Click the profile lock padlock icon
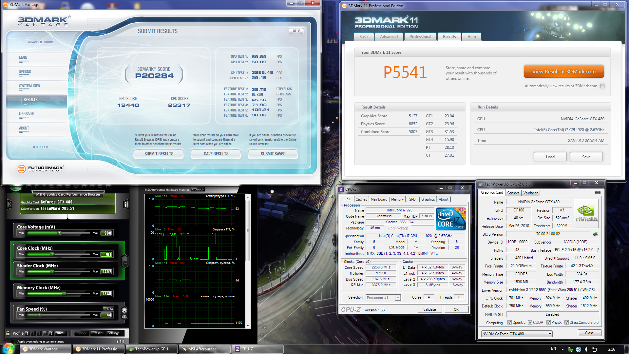 [x=8, y=333]
